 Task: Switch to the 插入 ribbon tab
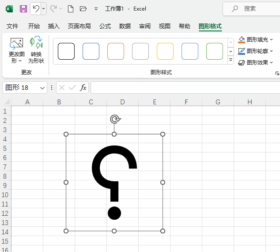pyautogui.click(x=53, y=26)
